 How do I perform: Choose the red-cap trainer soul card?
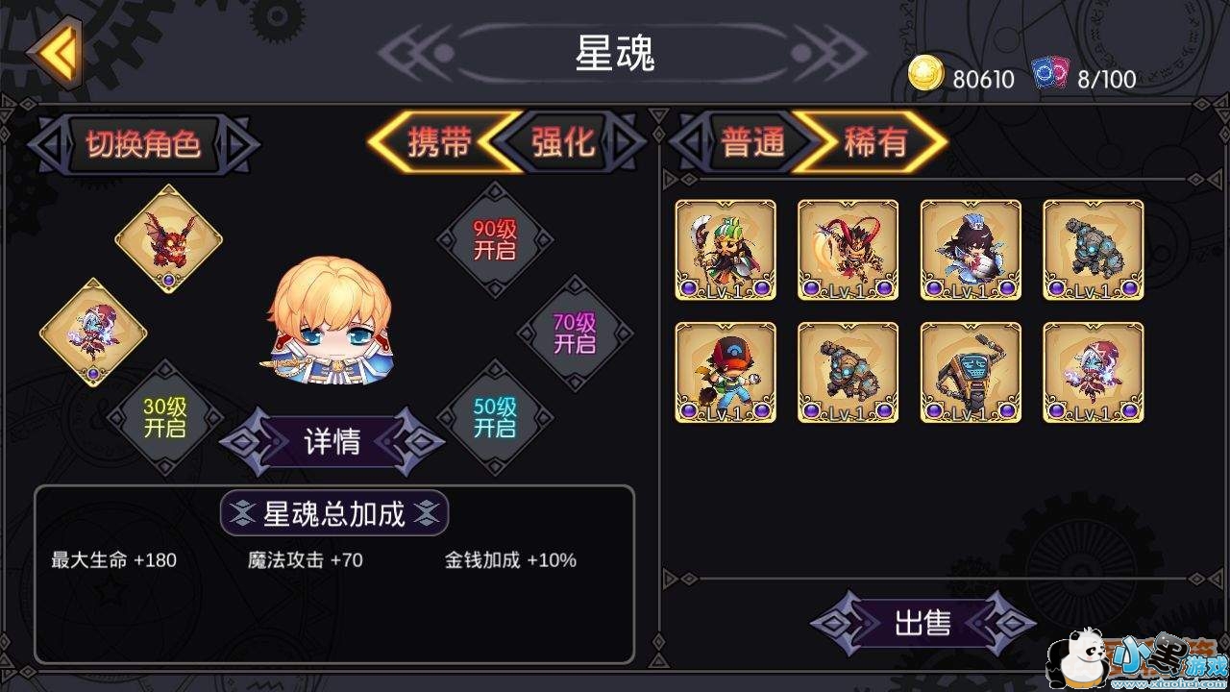point(726,372)
